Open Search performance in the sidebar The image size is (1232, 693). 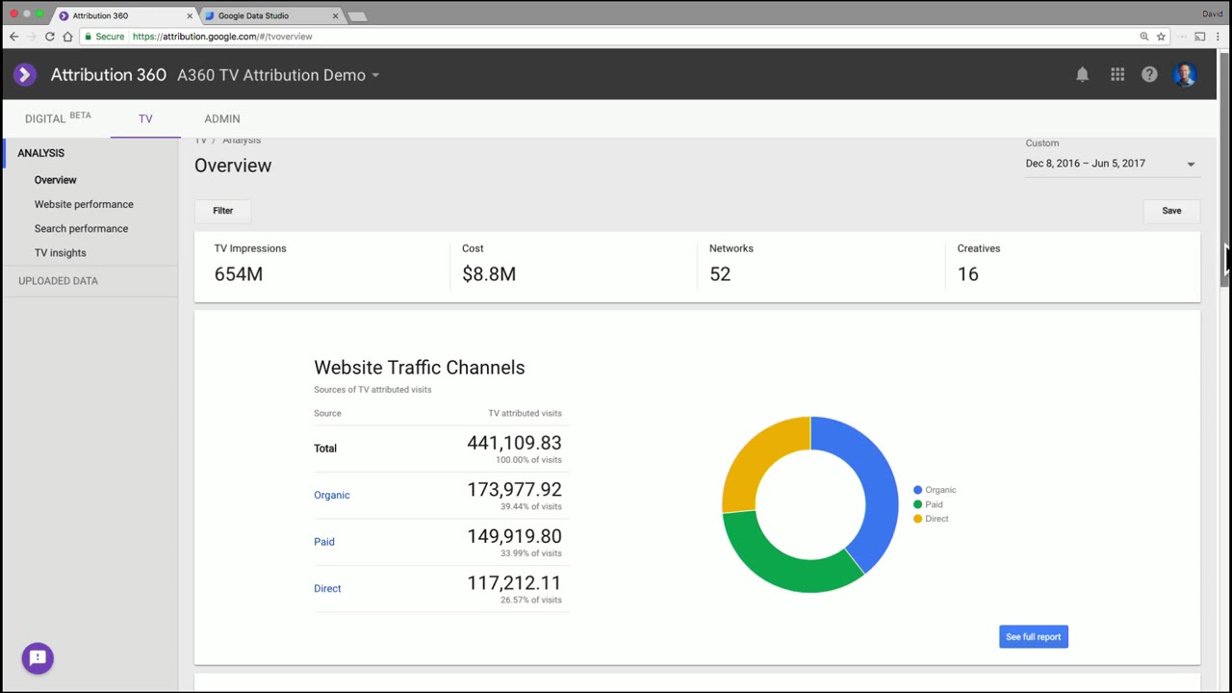pos(81,228)
